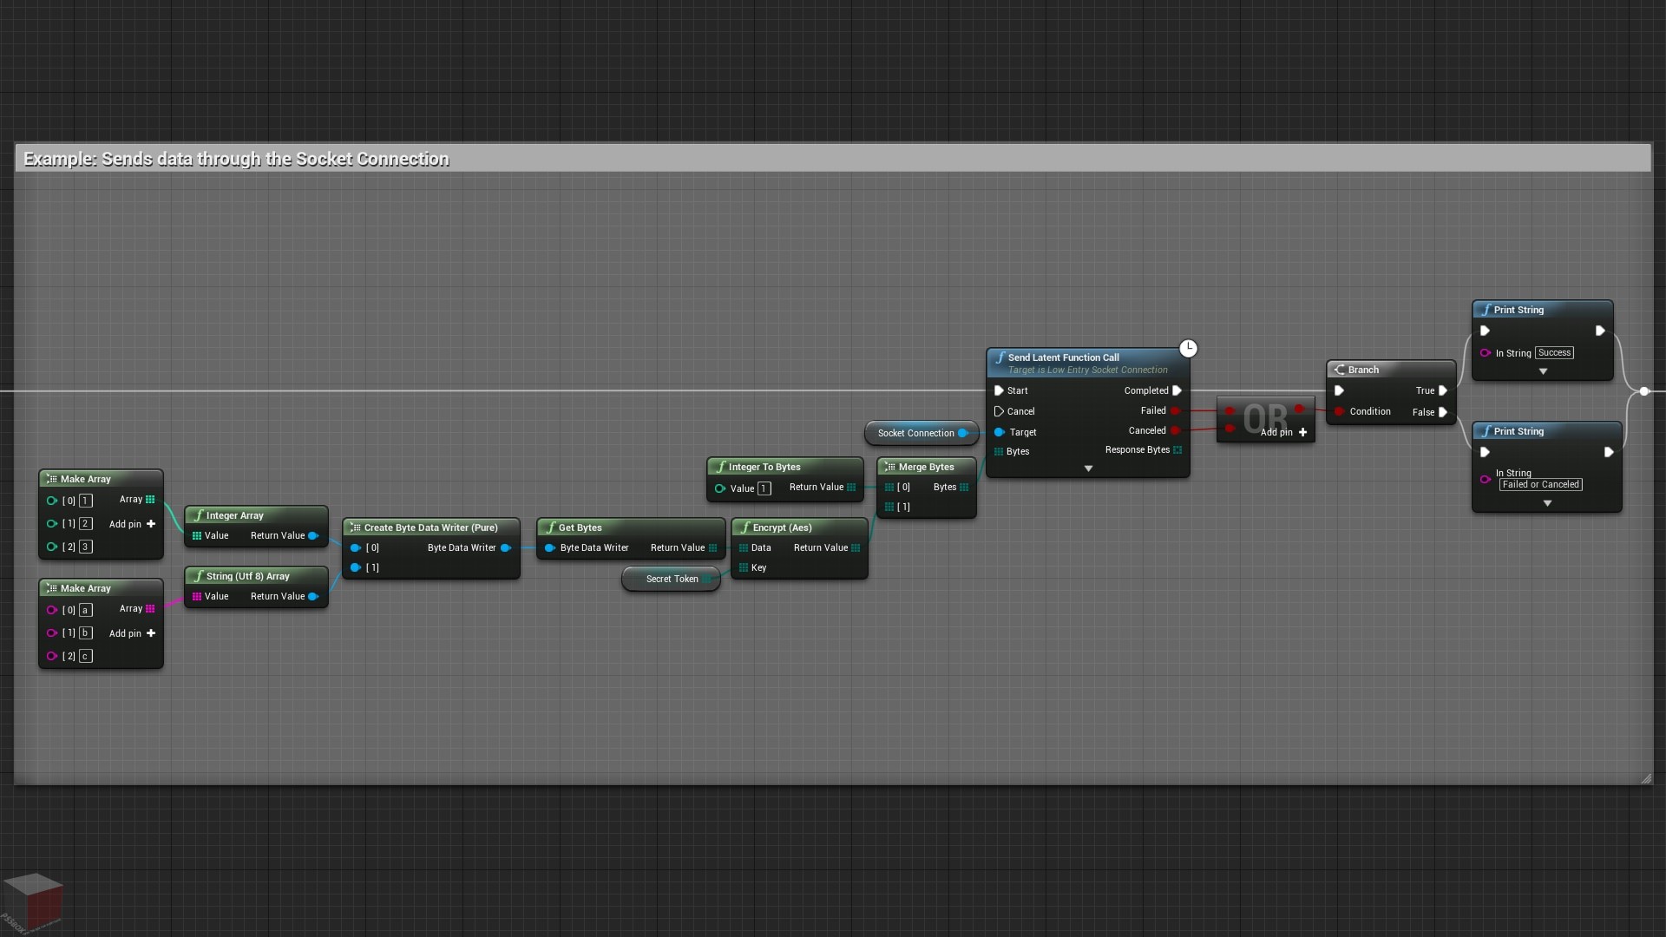Edit the In String field containing Success

click(x=1554, y=352)
